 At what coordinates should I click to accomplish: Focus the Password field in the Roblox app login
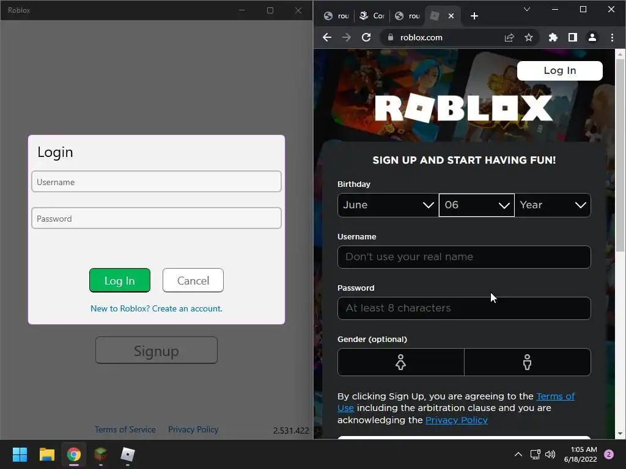(x=156, y=218)
